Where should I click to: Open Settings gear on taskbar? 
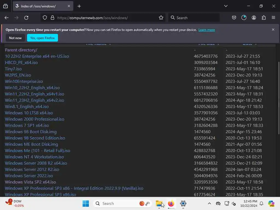pos(183,203)
